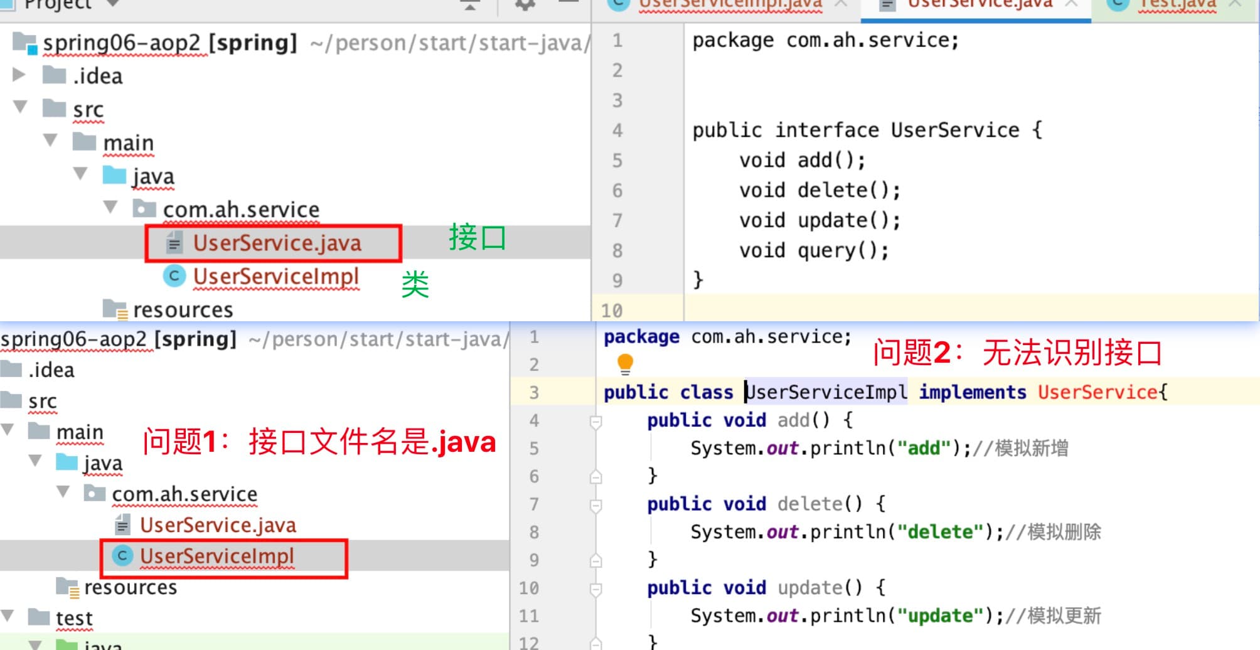Viewport: 1260px width, 650px height.
Task: Click the UserServiceImpl class icon in lower tree
Action: tap(122, 555)
